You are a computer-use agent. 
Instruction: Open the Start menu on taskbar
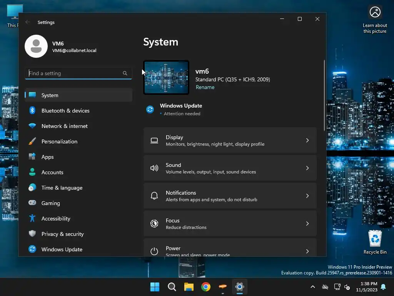pos(155,287)
